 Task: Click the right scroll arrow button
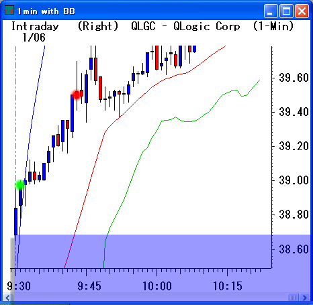pos(305,298)
